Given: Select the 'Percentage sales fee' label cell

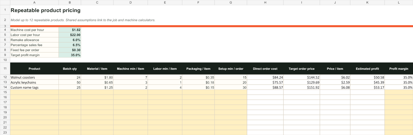Looking at the screenshot, I should coord(34,45).
